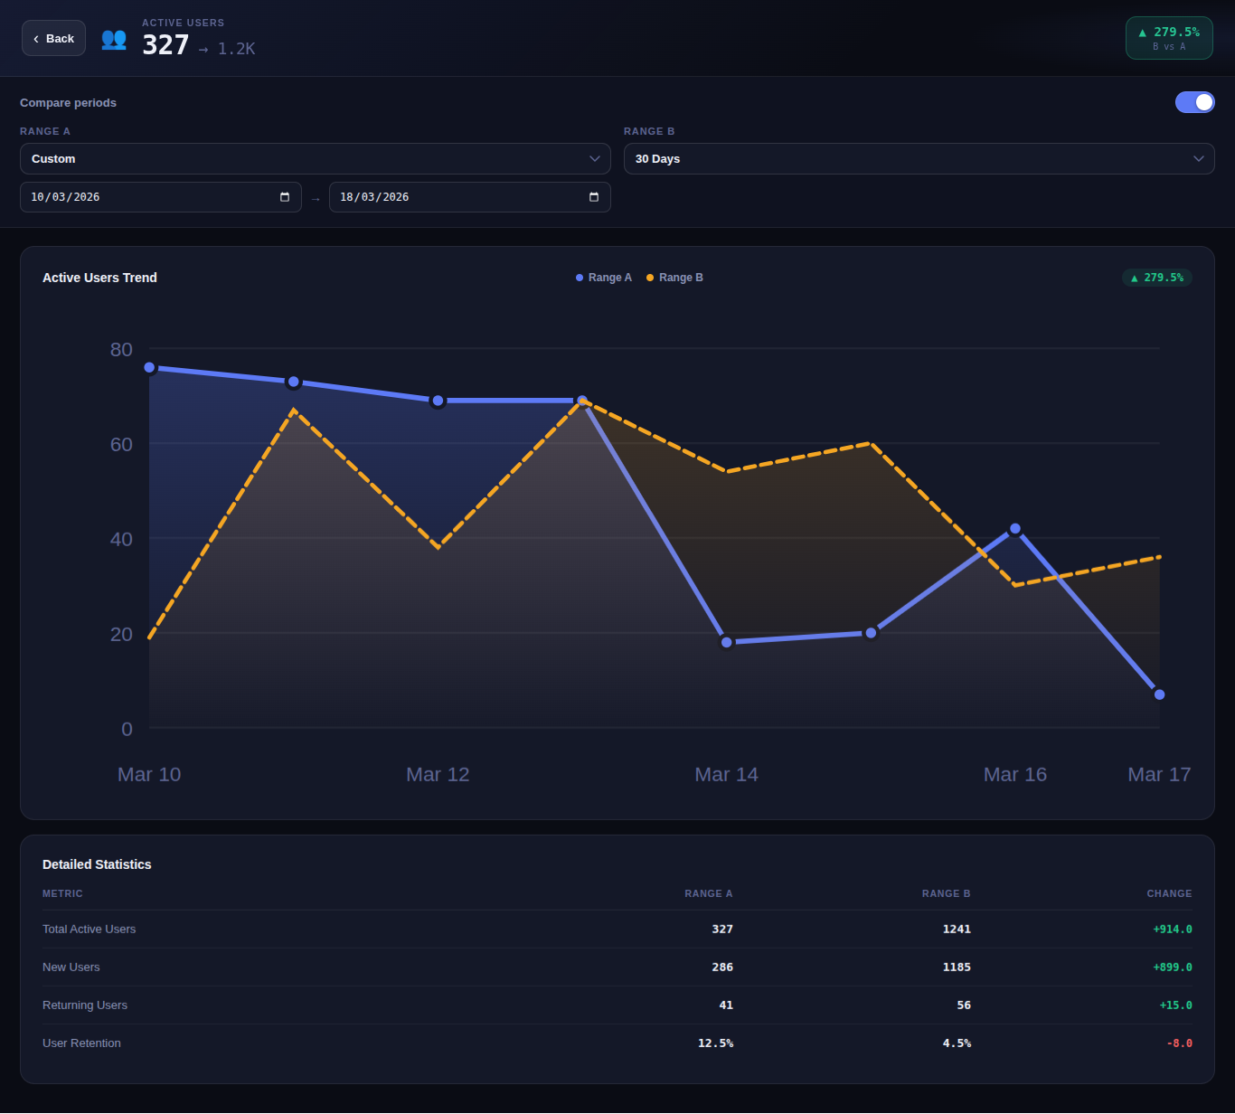Open calendar picker for end date 18/03/2026
The height and width of the screenshot is (1114, 1235).
594,197
